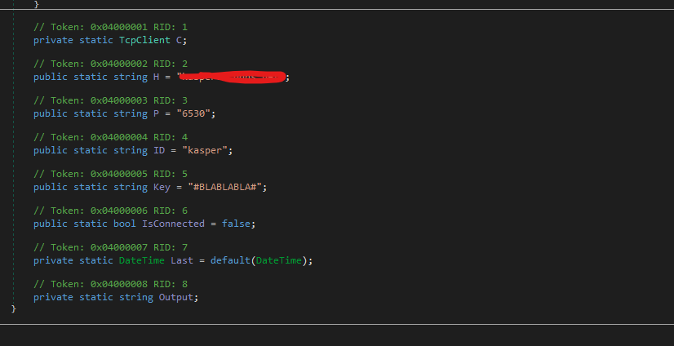The width and height of the screenshot is (674, 346).
Task: Click the Token 0x04000008 RID comment
Action: coord(110,284)
